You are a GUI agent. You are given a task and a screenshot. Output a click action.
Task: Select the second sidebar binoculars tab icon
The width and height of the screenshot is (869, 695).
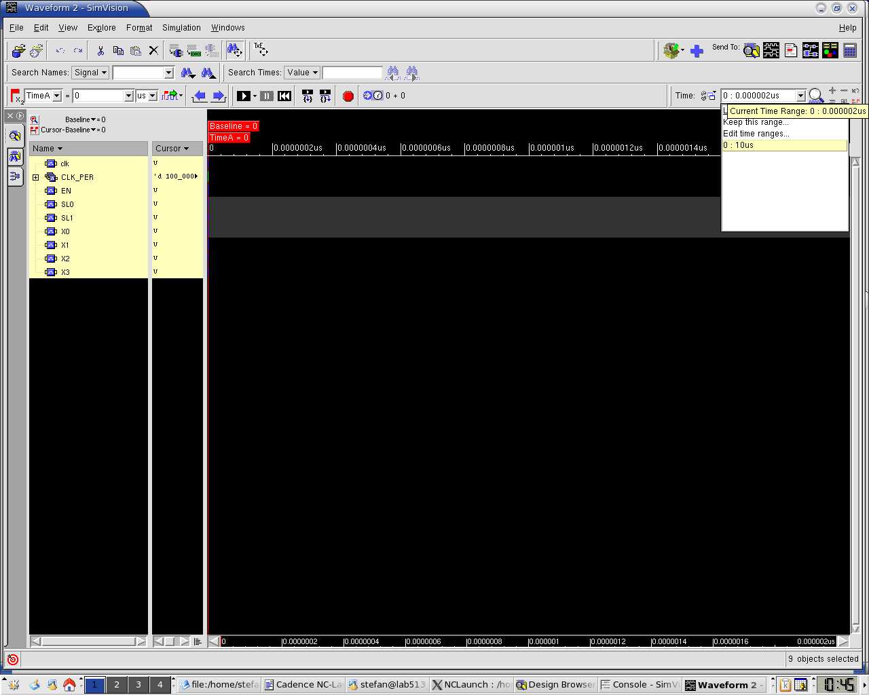tap(15, 156)
